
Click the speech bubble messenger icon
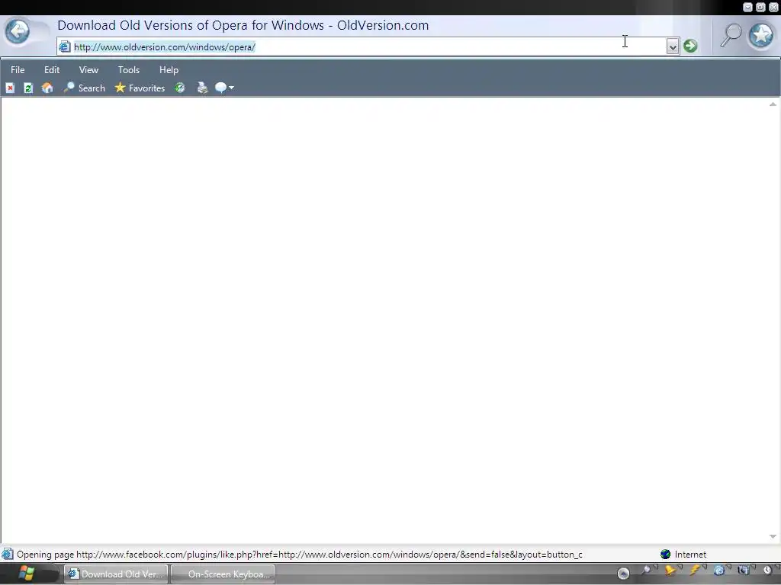pos(220,88)
